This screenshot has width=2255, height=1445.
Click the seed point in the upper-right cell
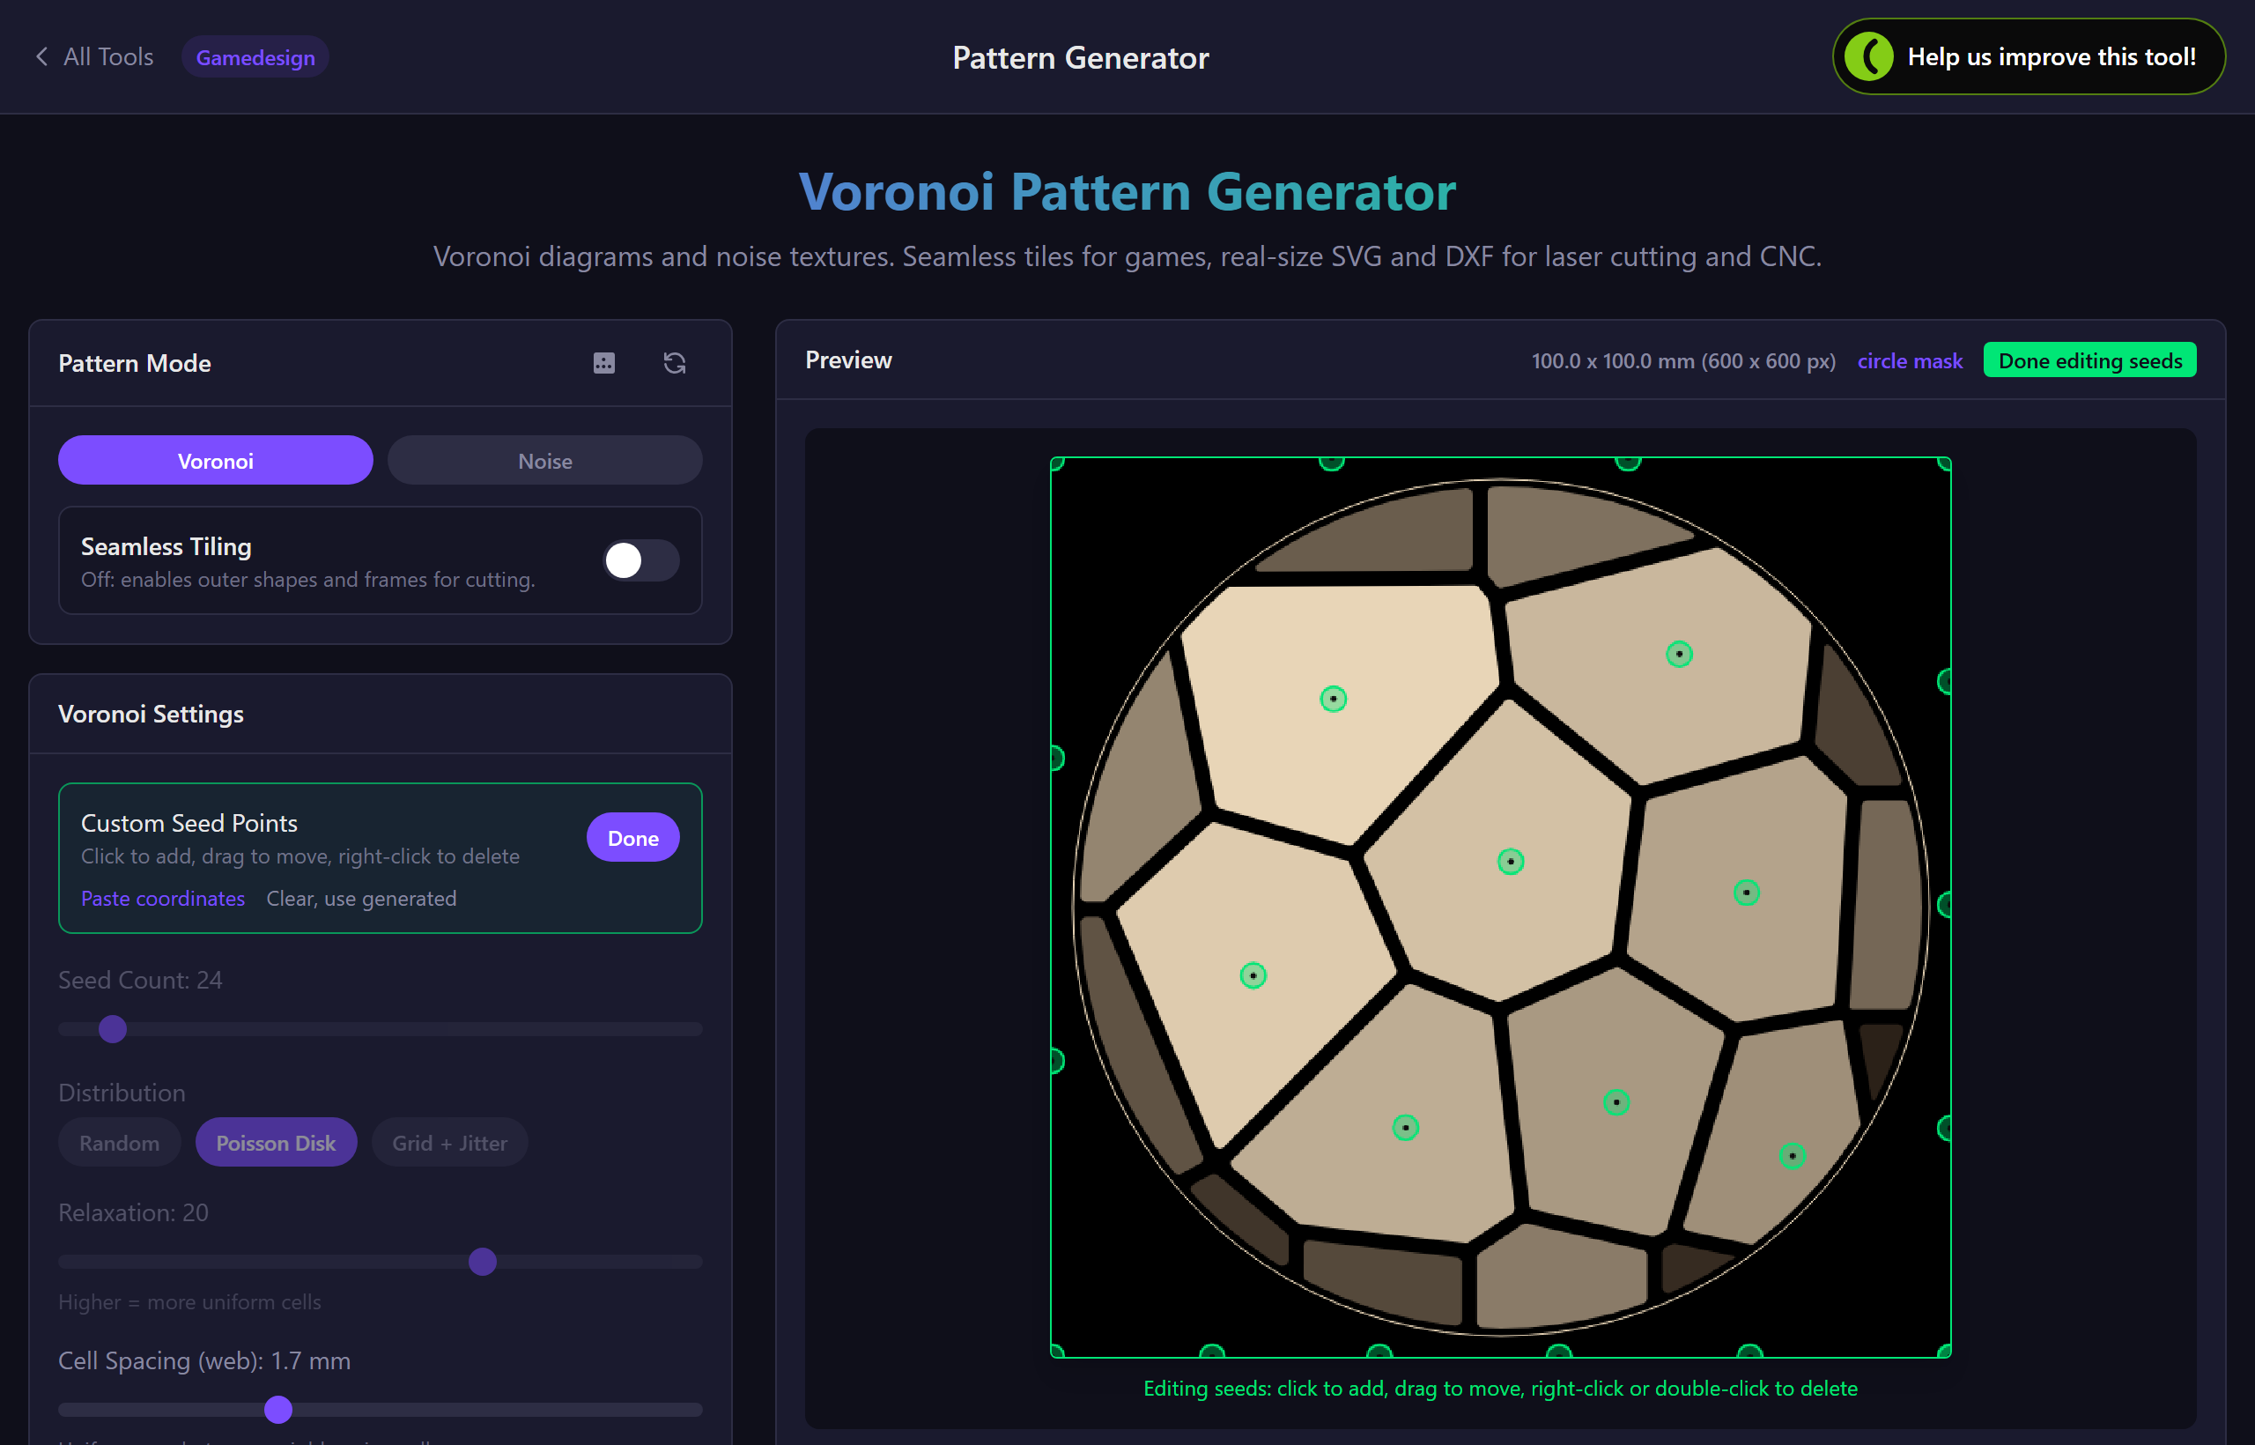[x=1679, y=654]
